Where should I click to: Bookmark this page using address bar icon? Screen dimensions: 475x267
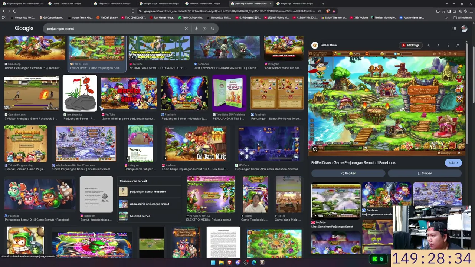point(133,11)
